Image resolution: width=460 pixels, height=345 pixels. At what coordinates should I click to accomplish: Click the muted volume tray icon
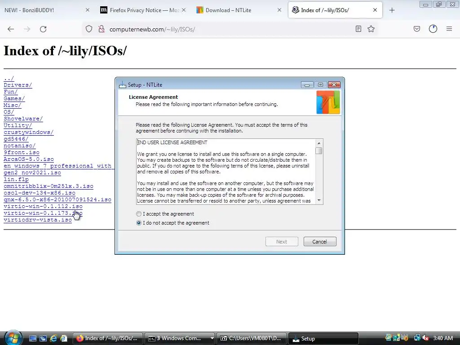pos(425,338)
